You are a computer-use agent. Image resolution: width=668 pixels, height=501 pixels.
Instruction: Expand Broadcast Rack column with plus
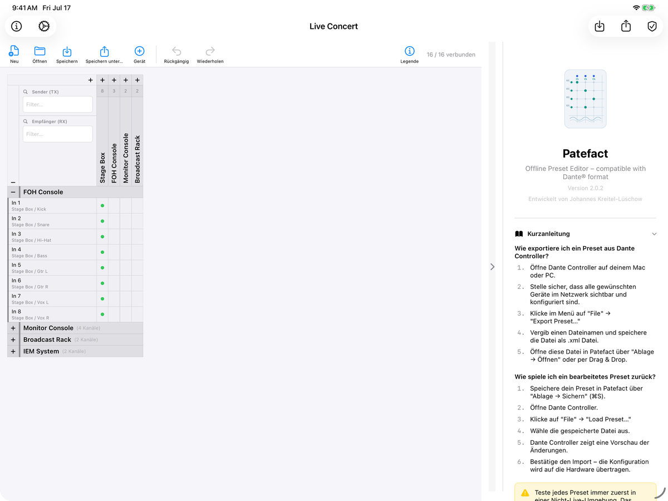[137, 80]
